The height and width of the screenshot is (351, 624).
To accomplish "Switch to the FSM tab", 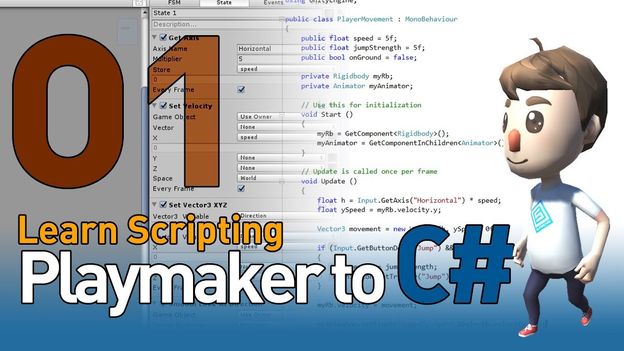I will pos(174,2).
